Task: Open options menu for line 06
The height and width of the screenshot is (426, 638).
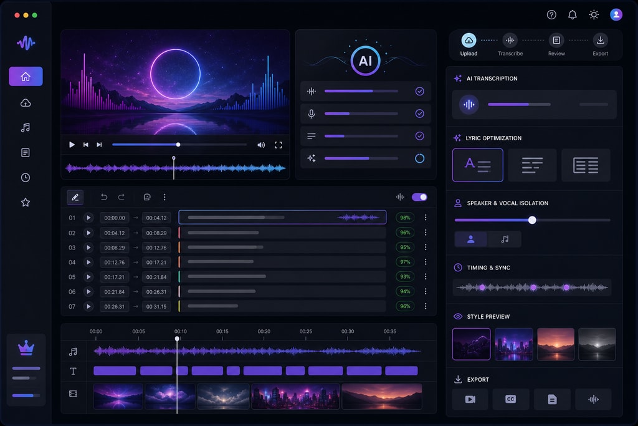Action: pos(426,291)
